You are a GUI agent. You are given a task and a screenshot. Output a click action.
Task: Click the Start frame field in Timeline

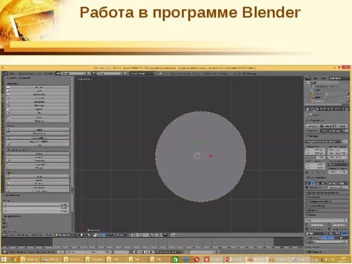(x=76, y=252)
